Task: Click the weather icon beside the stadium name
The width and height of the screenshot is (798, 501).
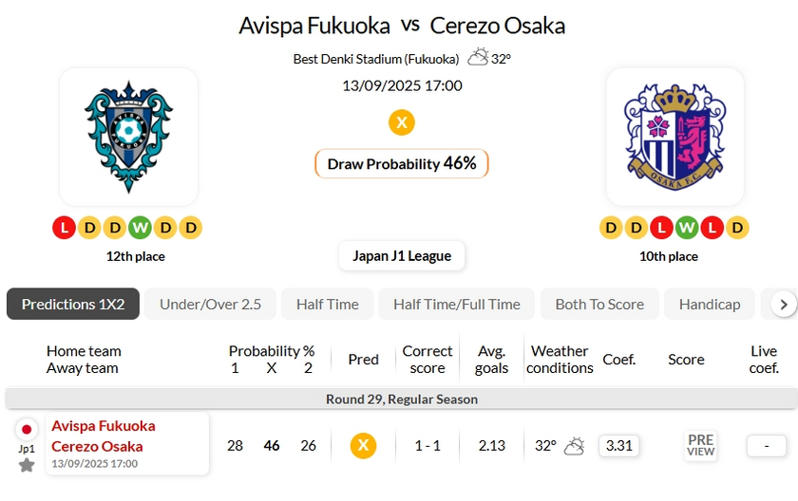Action: click(x=478, y=57)
